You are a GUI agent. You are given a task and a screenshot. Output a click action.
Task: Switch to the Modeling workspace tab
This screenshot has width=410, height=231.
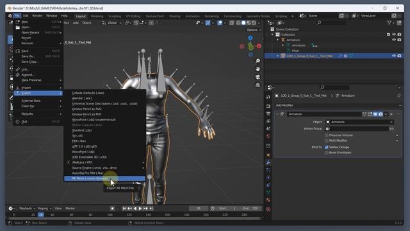coord(97,16)
